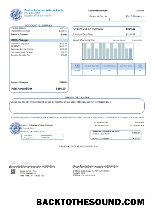Select the '$390.20' amount next to Total Amount Due

tap(61, 89)
